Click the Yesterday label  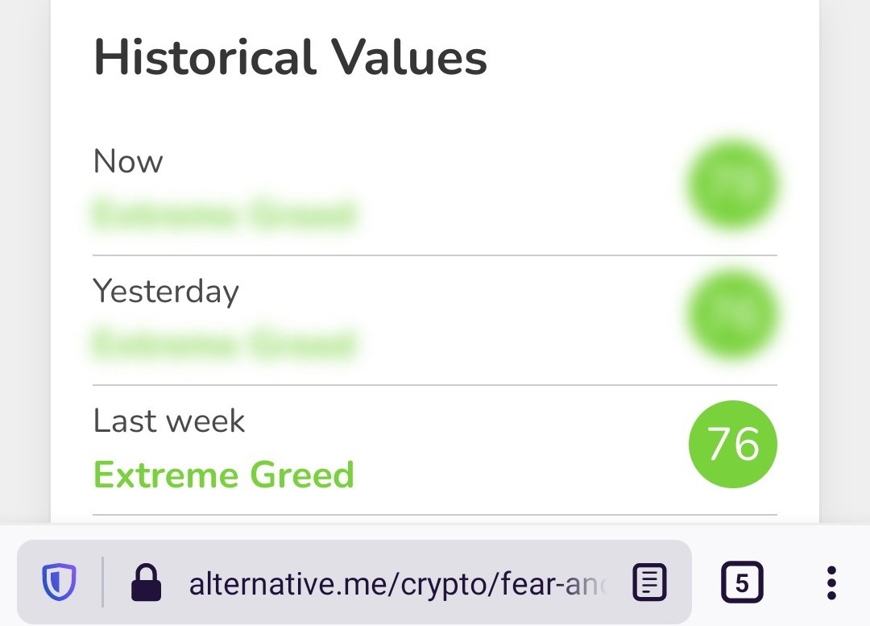pos(166,292)
